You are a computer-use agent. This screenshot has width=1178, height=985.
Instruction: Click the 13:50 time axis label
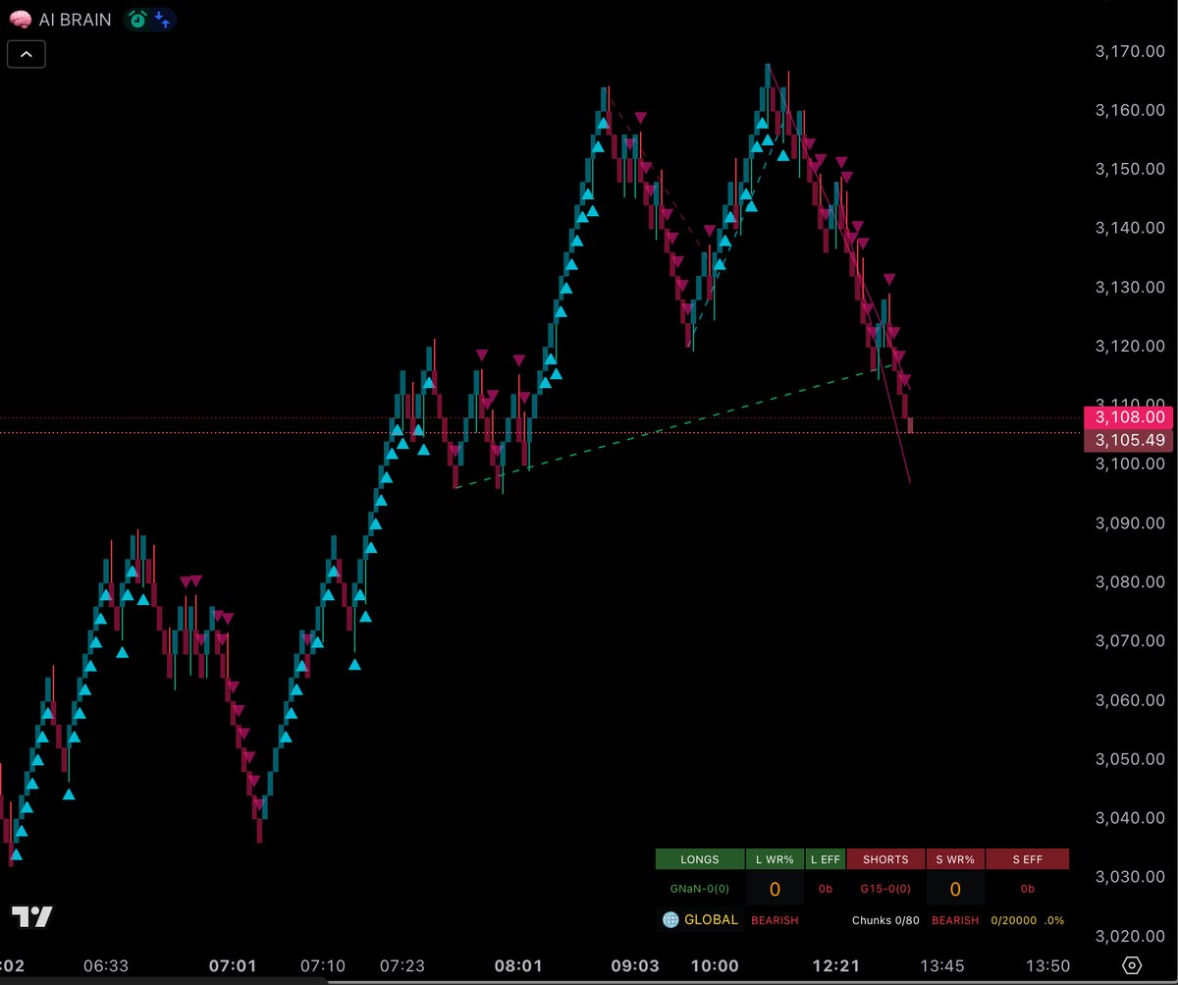tap(1046, 966)
